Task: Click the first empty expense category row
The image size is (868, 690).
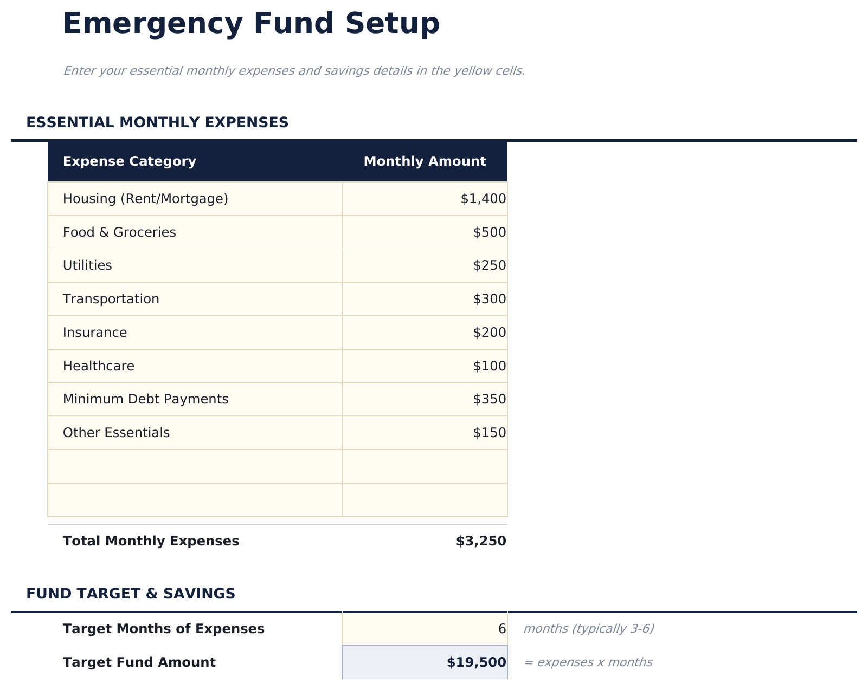Action: (x=195, y=466)
